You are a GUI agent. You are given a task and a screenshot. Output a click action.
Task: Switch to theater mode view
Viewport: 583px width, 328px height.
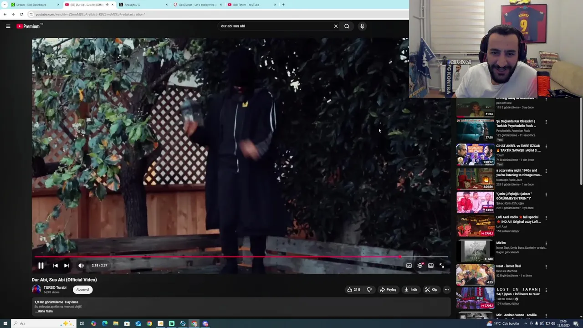(x=431, y=266)
